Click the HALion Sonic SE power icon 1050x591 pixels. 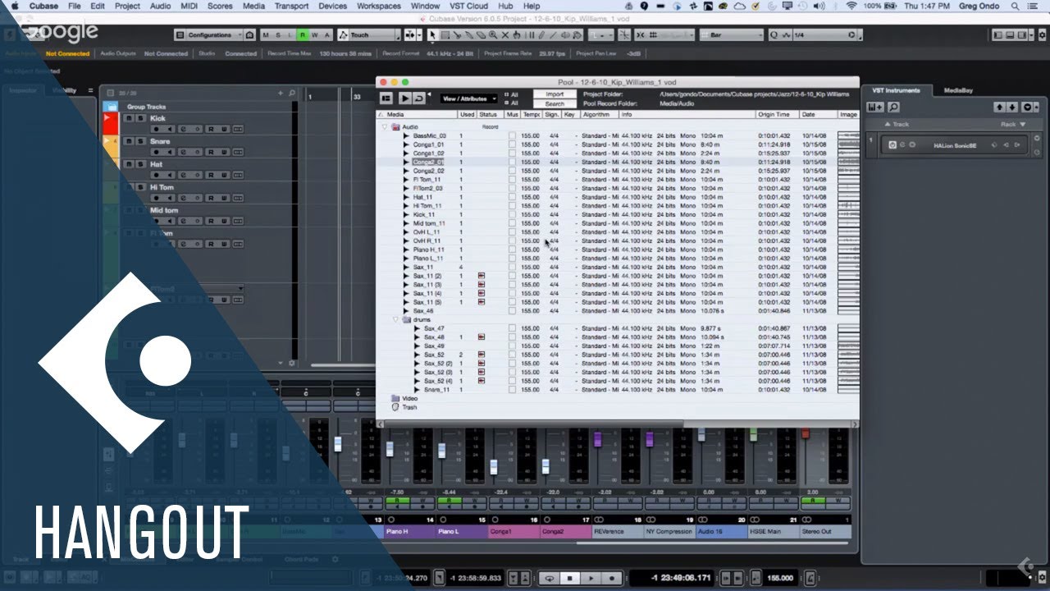(x=892, y=145)
